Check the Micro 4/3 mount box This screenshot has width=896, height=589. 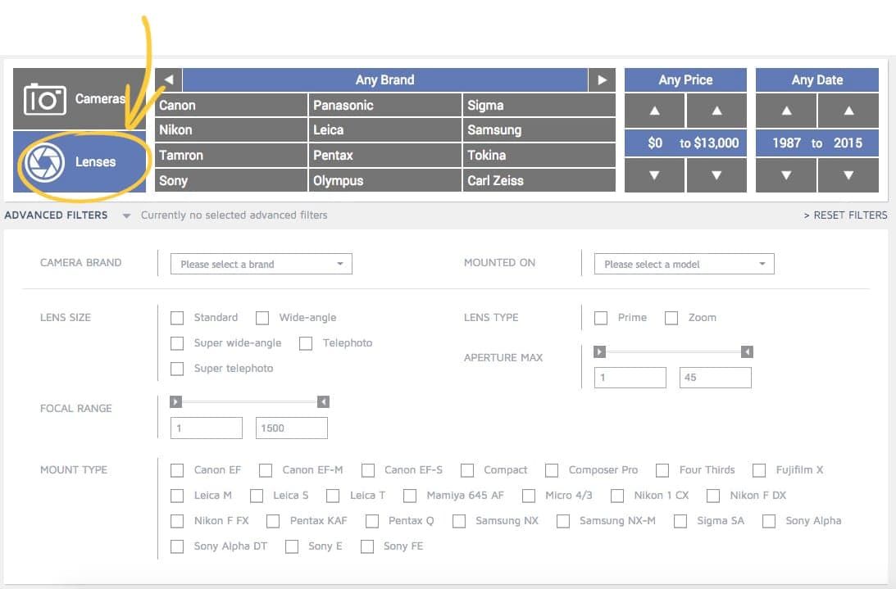[529, 496]
